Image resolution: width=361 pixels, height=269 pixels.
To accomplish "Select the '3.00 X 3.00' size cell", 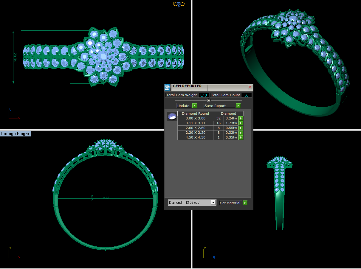I will pos(196,118).
